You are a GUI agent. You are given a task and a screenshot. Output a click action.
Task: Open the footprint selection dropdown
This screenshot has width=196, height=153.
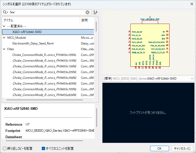pos(148,79)
